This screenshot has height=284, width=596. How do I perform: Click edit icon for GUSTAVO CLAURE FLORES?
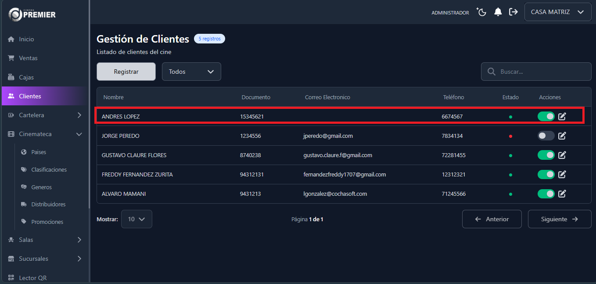click(562, 155)
